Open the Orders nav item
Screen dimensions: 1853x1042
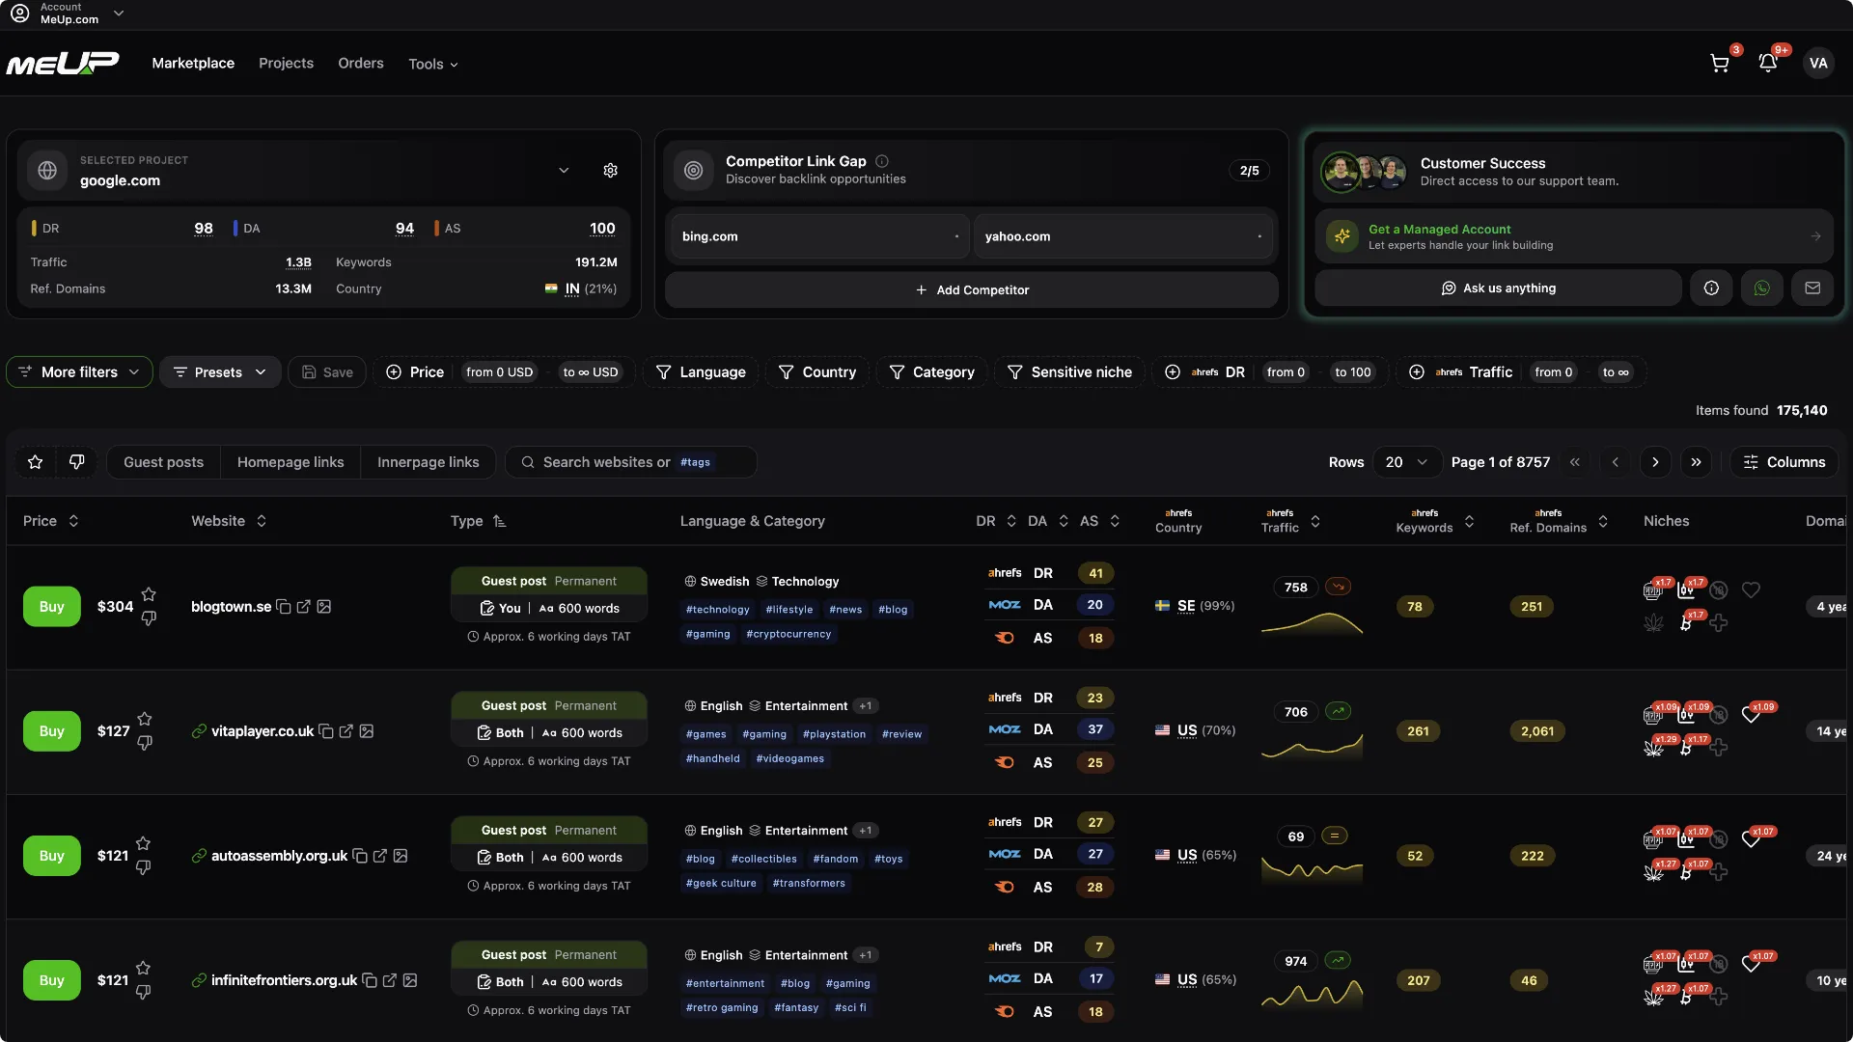pos(361,64)
